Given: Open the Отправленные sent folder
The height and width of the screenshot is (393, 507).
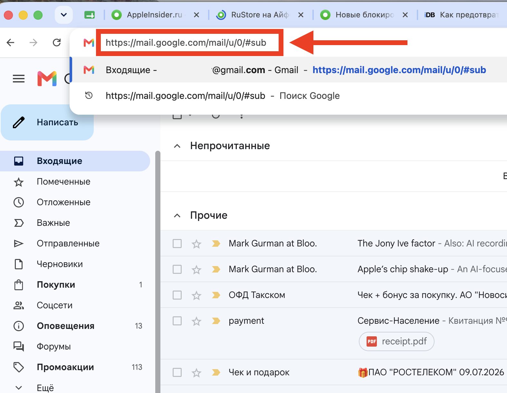Looking at the screenshot, I should [75, 244].
